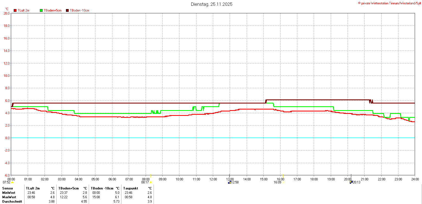This screenshot has width=422, height=204.
Task: Click the Durchschnitt row label
Action: click(x=12, y=202)
